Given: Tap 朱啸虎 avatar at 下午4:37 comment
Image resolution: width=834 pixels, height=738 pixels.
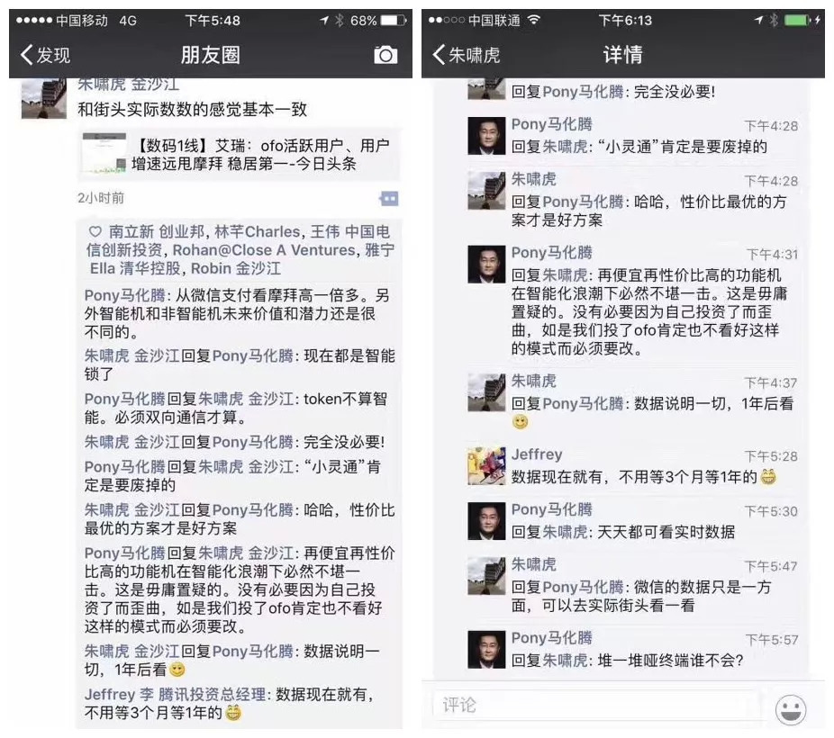Looking at the screenshot, I should tap(486, 392).
